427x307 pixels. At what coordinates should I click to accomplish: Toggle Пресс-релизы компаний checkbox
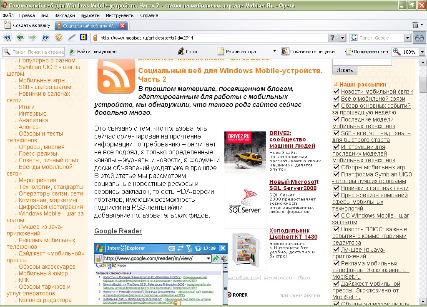[336, 195]
